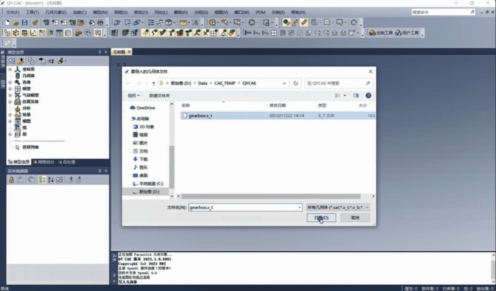496x291 pixels.
Task: Open the file type filter dropdown 所有几何体
Action: coord(339,207)
